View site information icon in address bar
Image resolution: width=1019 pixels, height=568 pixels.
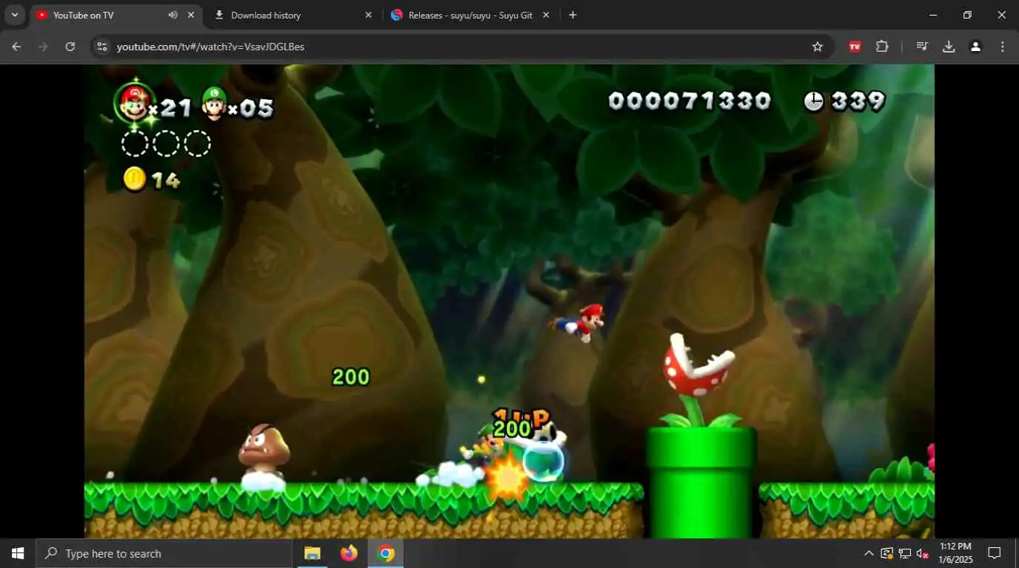(x=102, y=47)
